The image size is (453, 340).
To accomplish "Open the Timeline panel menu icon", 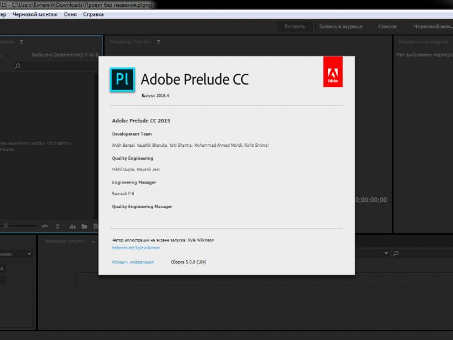I will click(93, 241).
